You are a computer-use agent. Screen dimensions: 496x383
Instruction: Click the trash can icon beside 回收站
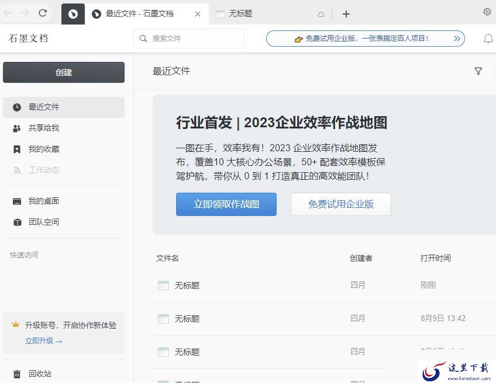pyautogui.click(x=17, y=374)
